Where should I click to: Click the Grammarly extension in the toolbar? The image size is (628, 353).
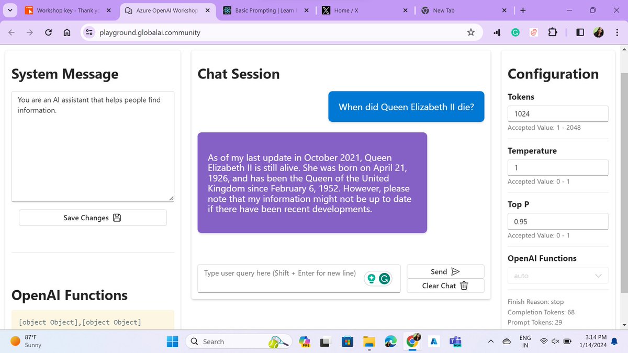click(x=515, y=32)
